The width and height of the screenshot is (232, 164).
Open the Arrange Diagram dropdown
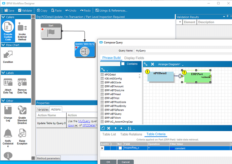pyautogui.click(x=169, y=64)
